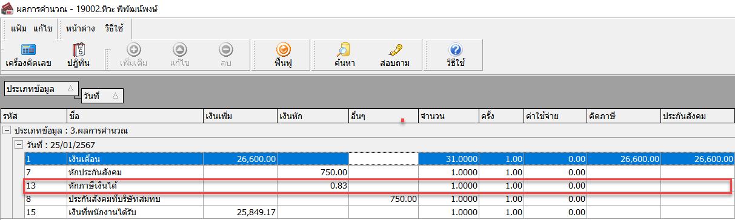This screenshot has height=220, width=735.
Task: Click the ชื่อ column header
Action: point(135,115)
